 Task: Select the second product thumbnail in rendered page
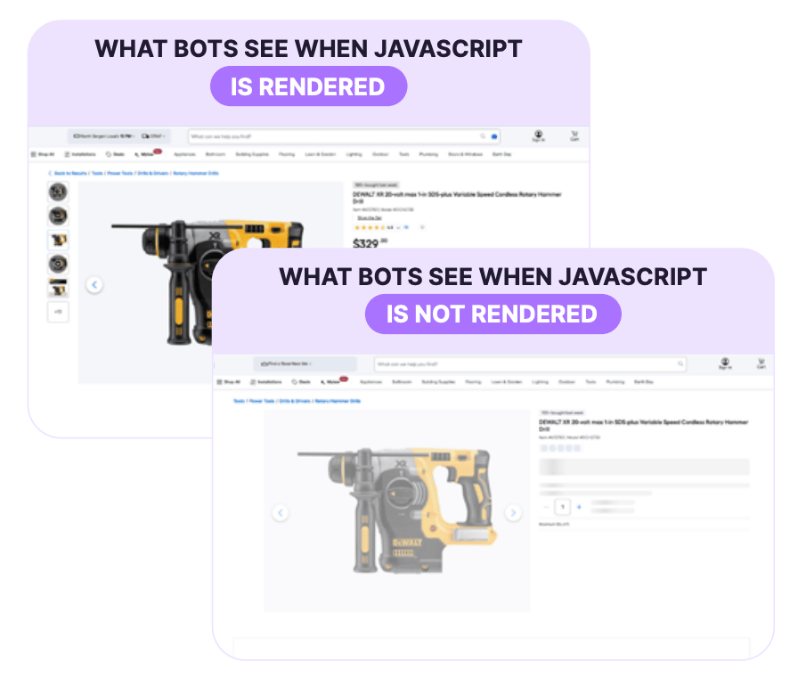[x=58, y=216]
